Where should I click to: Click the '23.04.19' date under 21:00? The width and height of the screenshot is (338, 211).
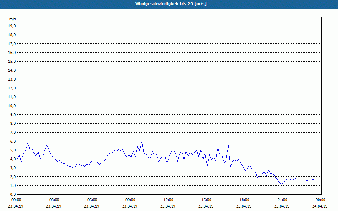click(x=282, y=206)
